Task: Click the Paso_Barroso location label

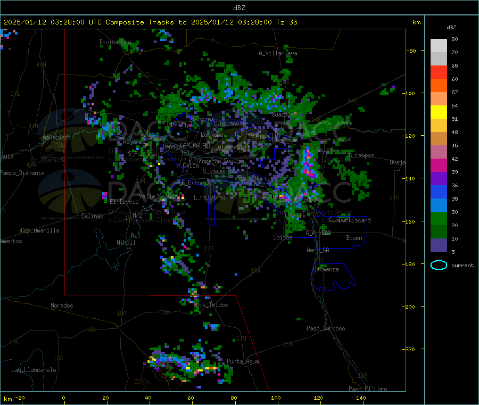Action: pyautogui.click(x=326, y=328)
